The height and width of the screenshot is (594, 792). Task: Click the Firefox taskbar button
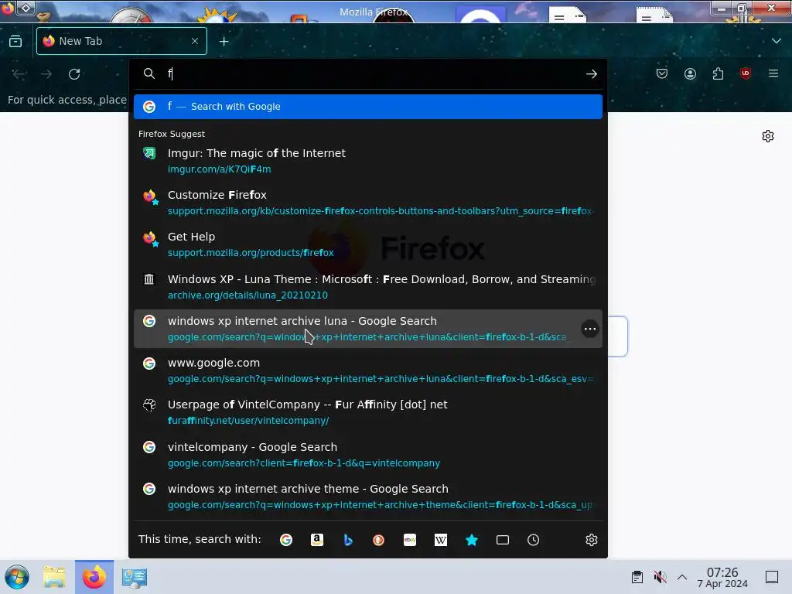click(x=94, y=577)
